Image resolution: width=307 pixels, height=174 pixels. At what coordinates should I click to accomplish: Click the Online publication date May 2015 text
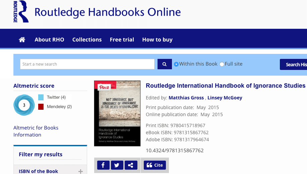[x=184, y=114]
